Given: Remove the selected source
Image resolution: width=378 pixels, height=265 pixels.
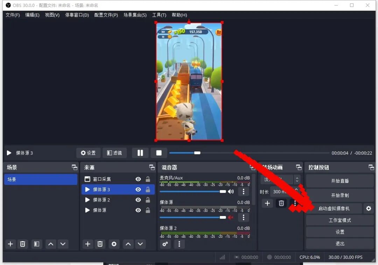Looking at the screenshot, I should coord(100,244).
